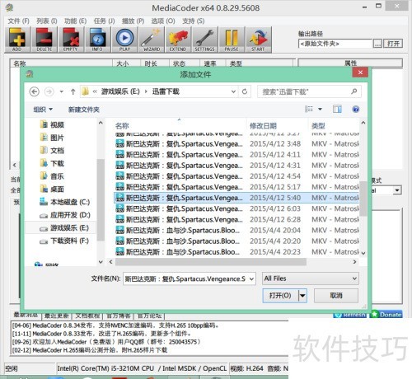Click the PAUSE toolbar icon
The width and height of the screenshot is (412, 379).
coord(232,40)
